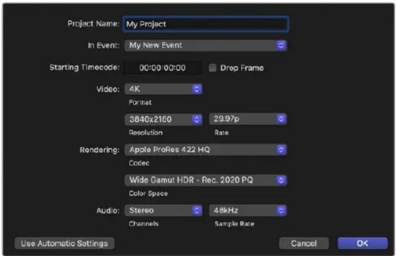Click the Project Name text field

coord(206,24)
